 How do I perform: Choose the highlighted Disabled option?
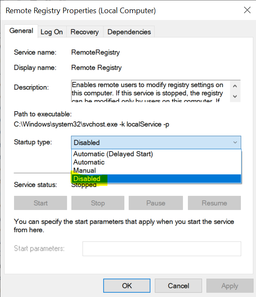click(x=87, y=179)
